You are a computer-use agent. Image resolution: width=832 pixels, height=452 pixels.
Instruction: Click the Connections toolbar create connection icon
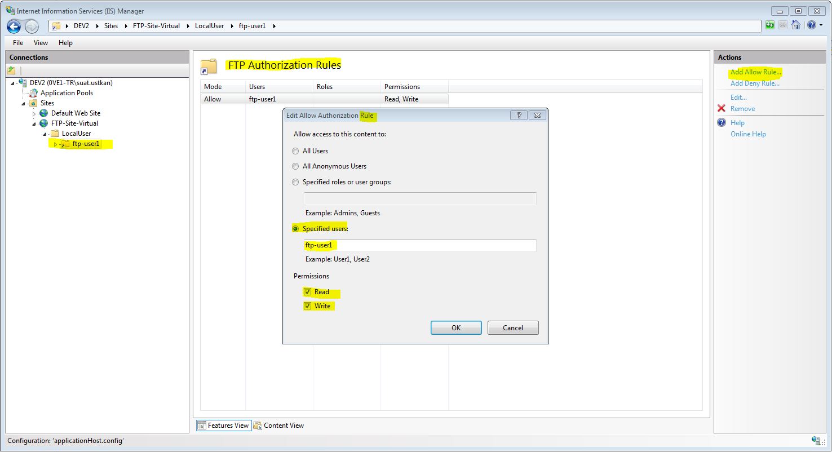11,70
